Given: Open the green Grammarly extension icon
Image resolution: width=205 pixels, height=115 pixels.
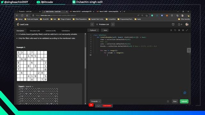Looking at the screenshot, I should tap(152, 15).
